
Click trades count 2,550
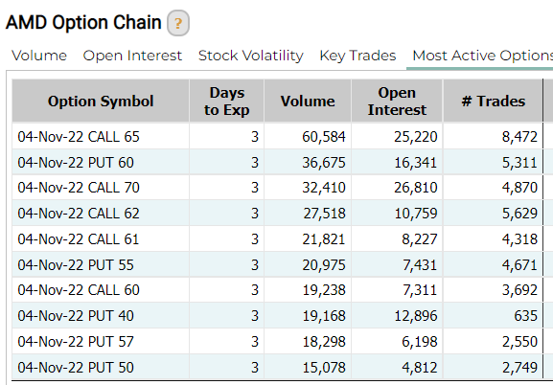tap(519, 342)
